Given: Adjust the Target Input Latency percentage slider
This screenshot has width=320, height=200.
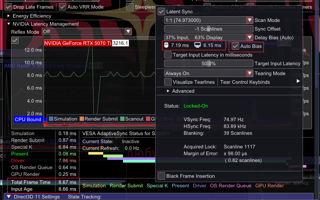Looking at the screenshot, I should [x=208, y=64].
